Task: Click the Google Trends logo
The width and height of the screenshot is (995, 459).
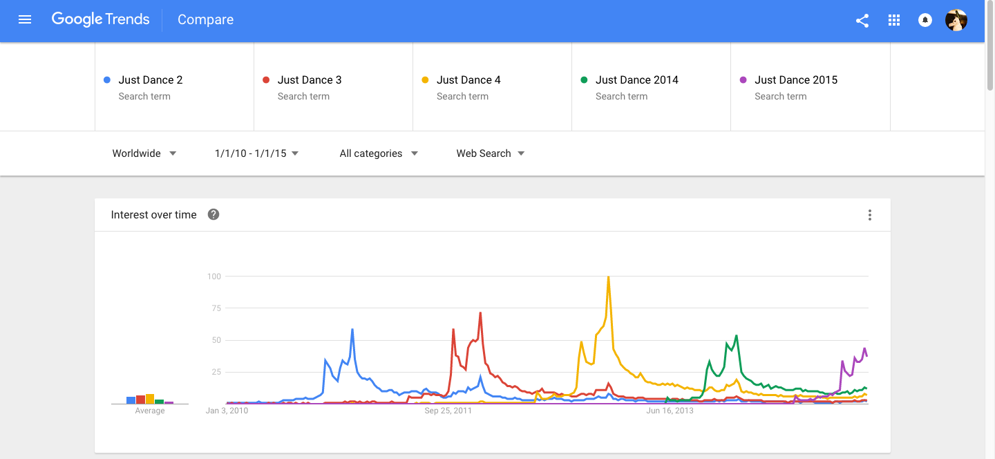Action: coord(101,20)
